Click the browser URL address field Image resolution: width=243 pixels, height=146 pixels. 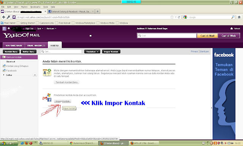(93, 17)
